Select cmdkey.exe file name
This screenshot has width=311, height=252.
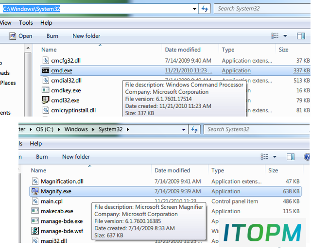pos(66,90)
